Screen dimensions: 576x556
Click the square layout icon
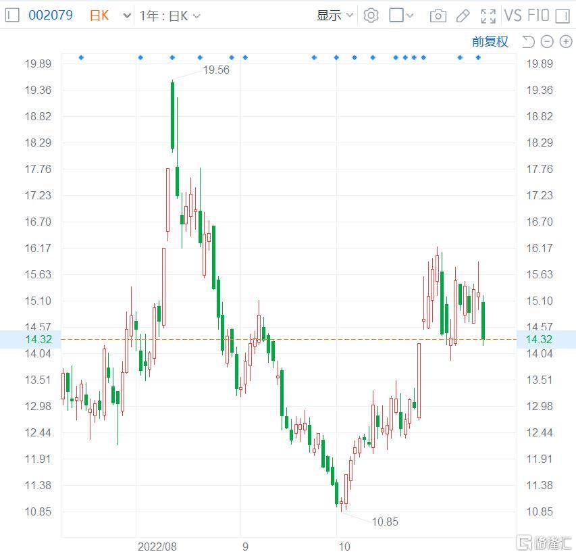point(396,15)
